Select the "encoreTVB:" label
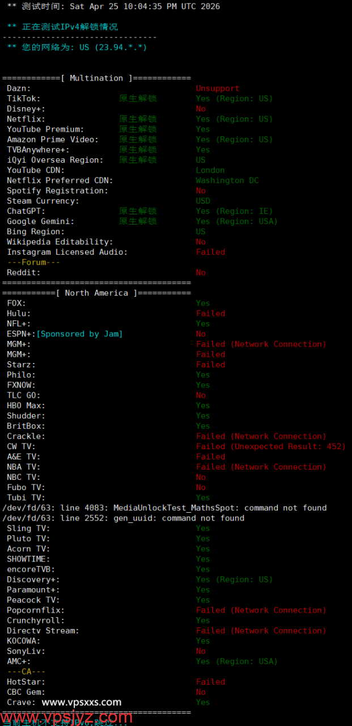Image resolution: width=352 pixels, height=726 pixels. coord(31,569)
